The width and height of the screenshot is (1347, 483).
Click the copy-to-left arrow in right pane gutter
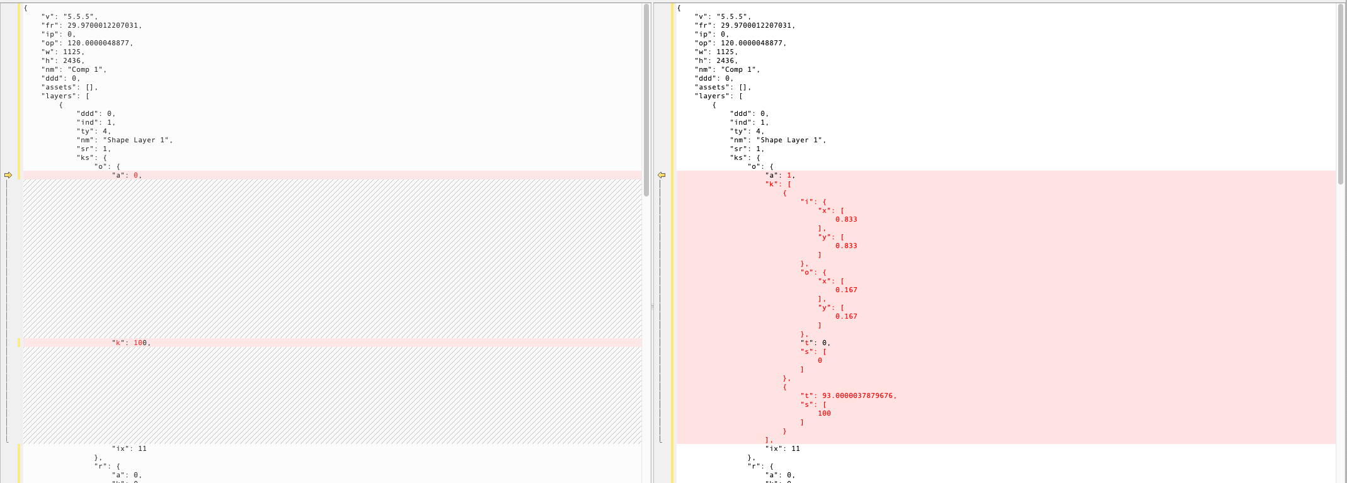coord(662,175)
